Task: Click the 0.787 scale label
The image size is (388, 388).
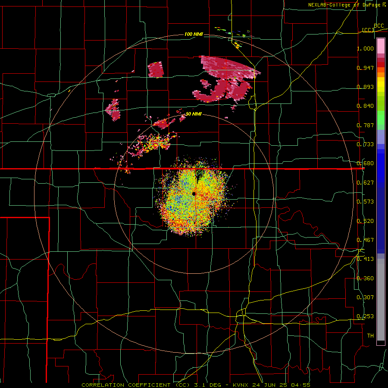Action: tap(365, 125)
